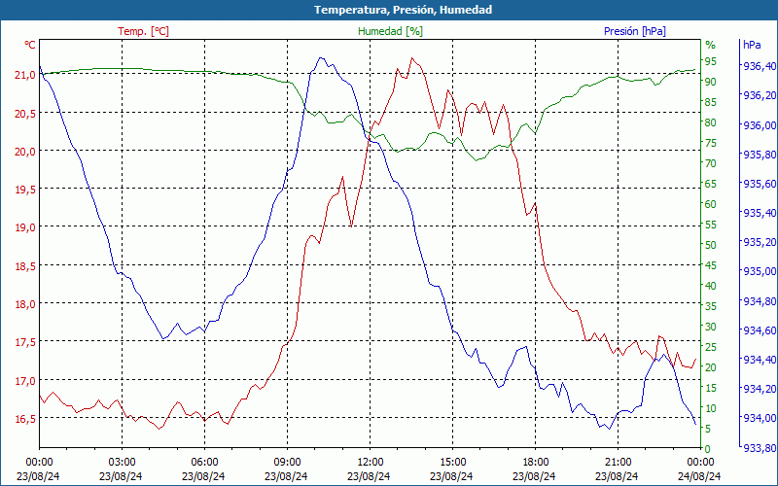Click the pressure axis value "933,80"

tap(760, 448)
